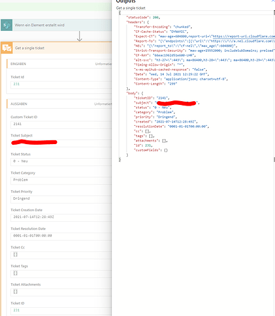Click the "CF-Cache-Status" header line
This screenshot has width=275, height=316.
pos(161,32)
